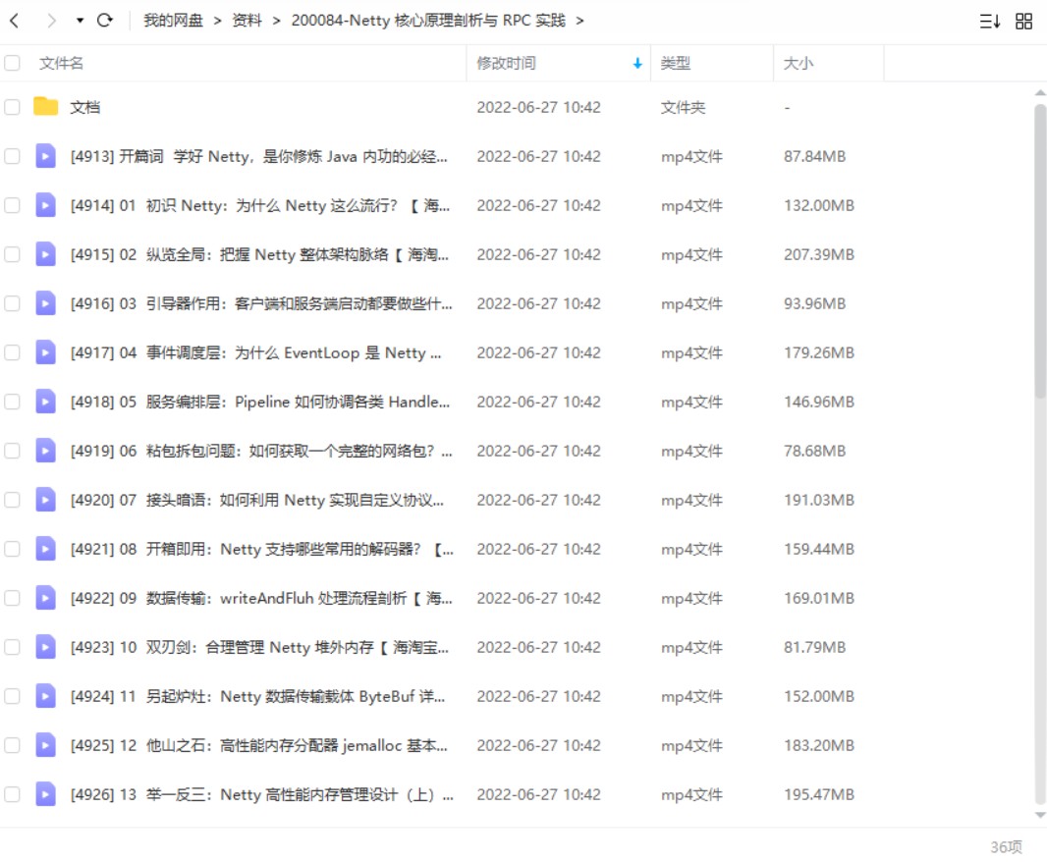Select file name '[4913] 开篇词 学好 Netty'

[259, 156]
